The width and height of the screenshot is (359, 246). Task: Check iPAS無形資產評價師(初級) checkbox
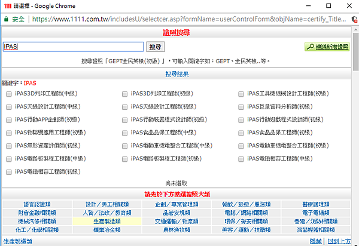click(9, 146)
